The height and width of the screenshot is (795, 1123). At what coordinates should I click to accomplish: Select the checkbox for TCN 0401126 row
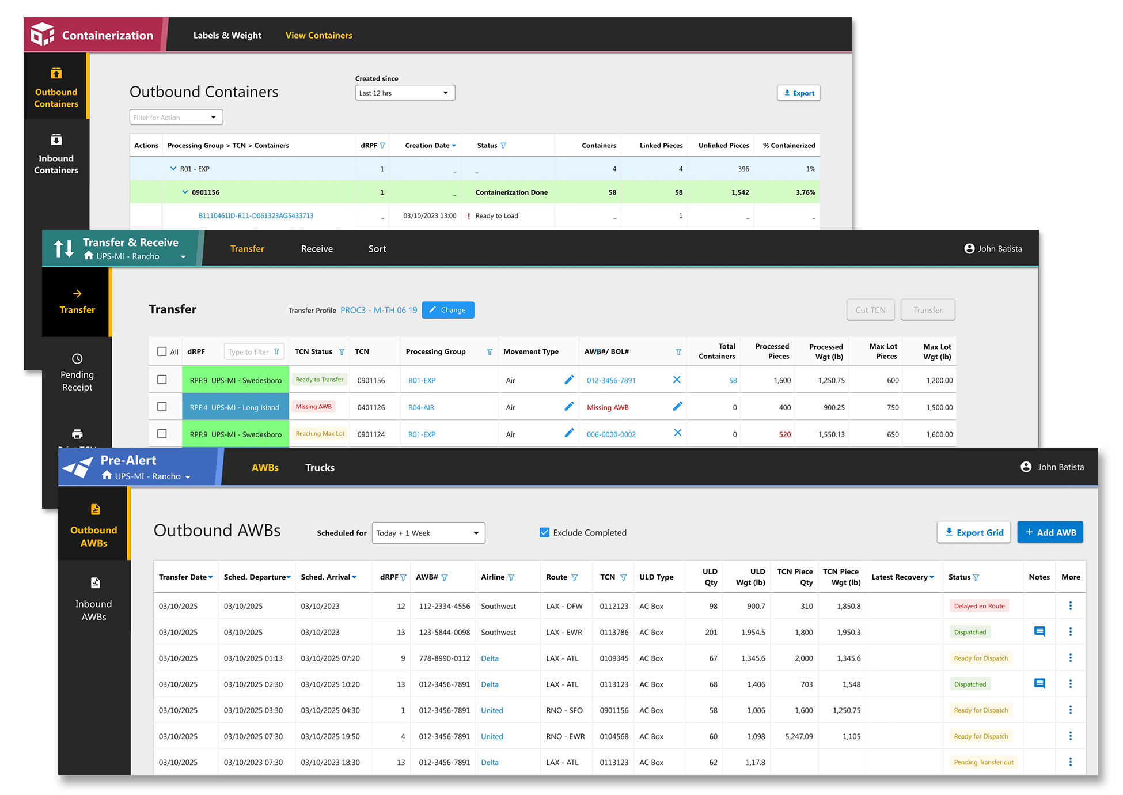(x=162, y=407)
